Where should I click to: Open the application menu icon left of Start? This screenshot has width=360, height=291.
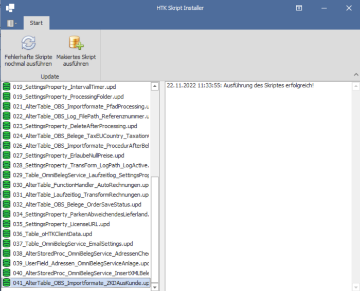click(11, 23)
